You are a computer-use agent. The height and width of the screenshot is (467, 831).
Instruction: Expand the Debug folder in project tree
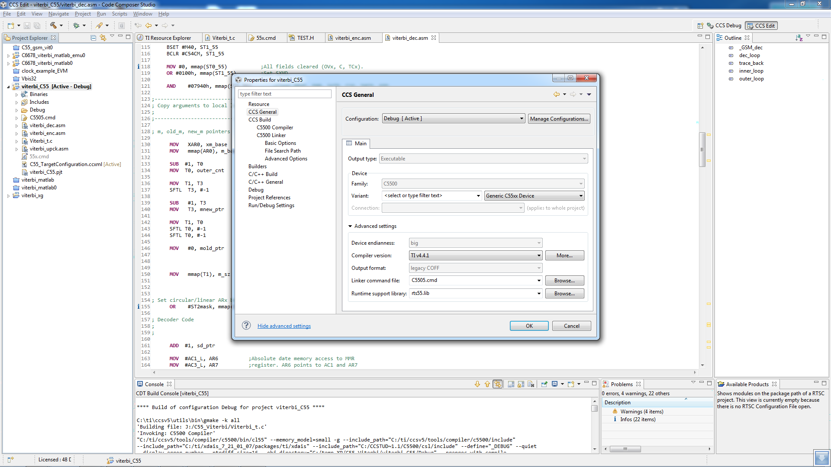coord(17,110)
